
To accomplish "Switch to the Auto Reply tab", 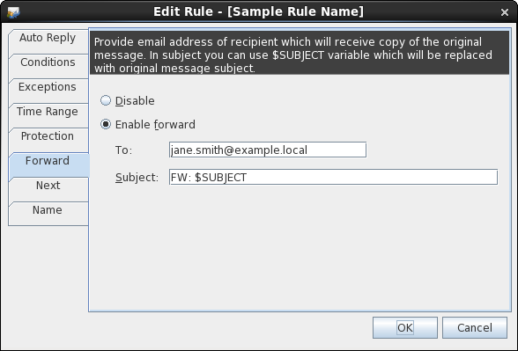I will point(48,41).
